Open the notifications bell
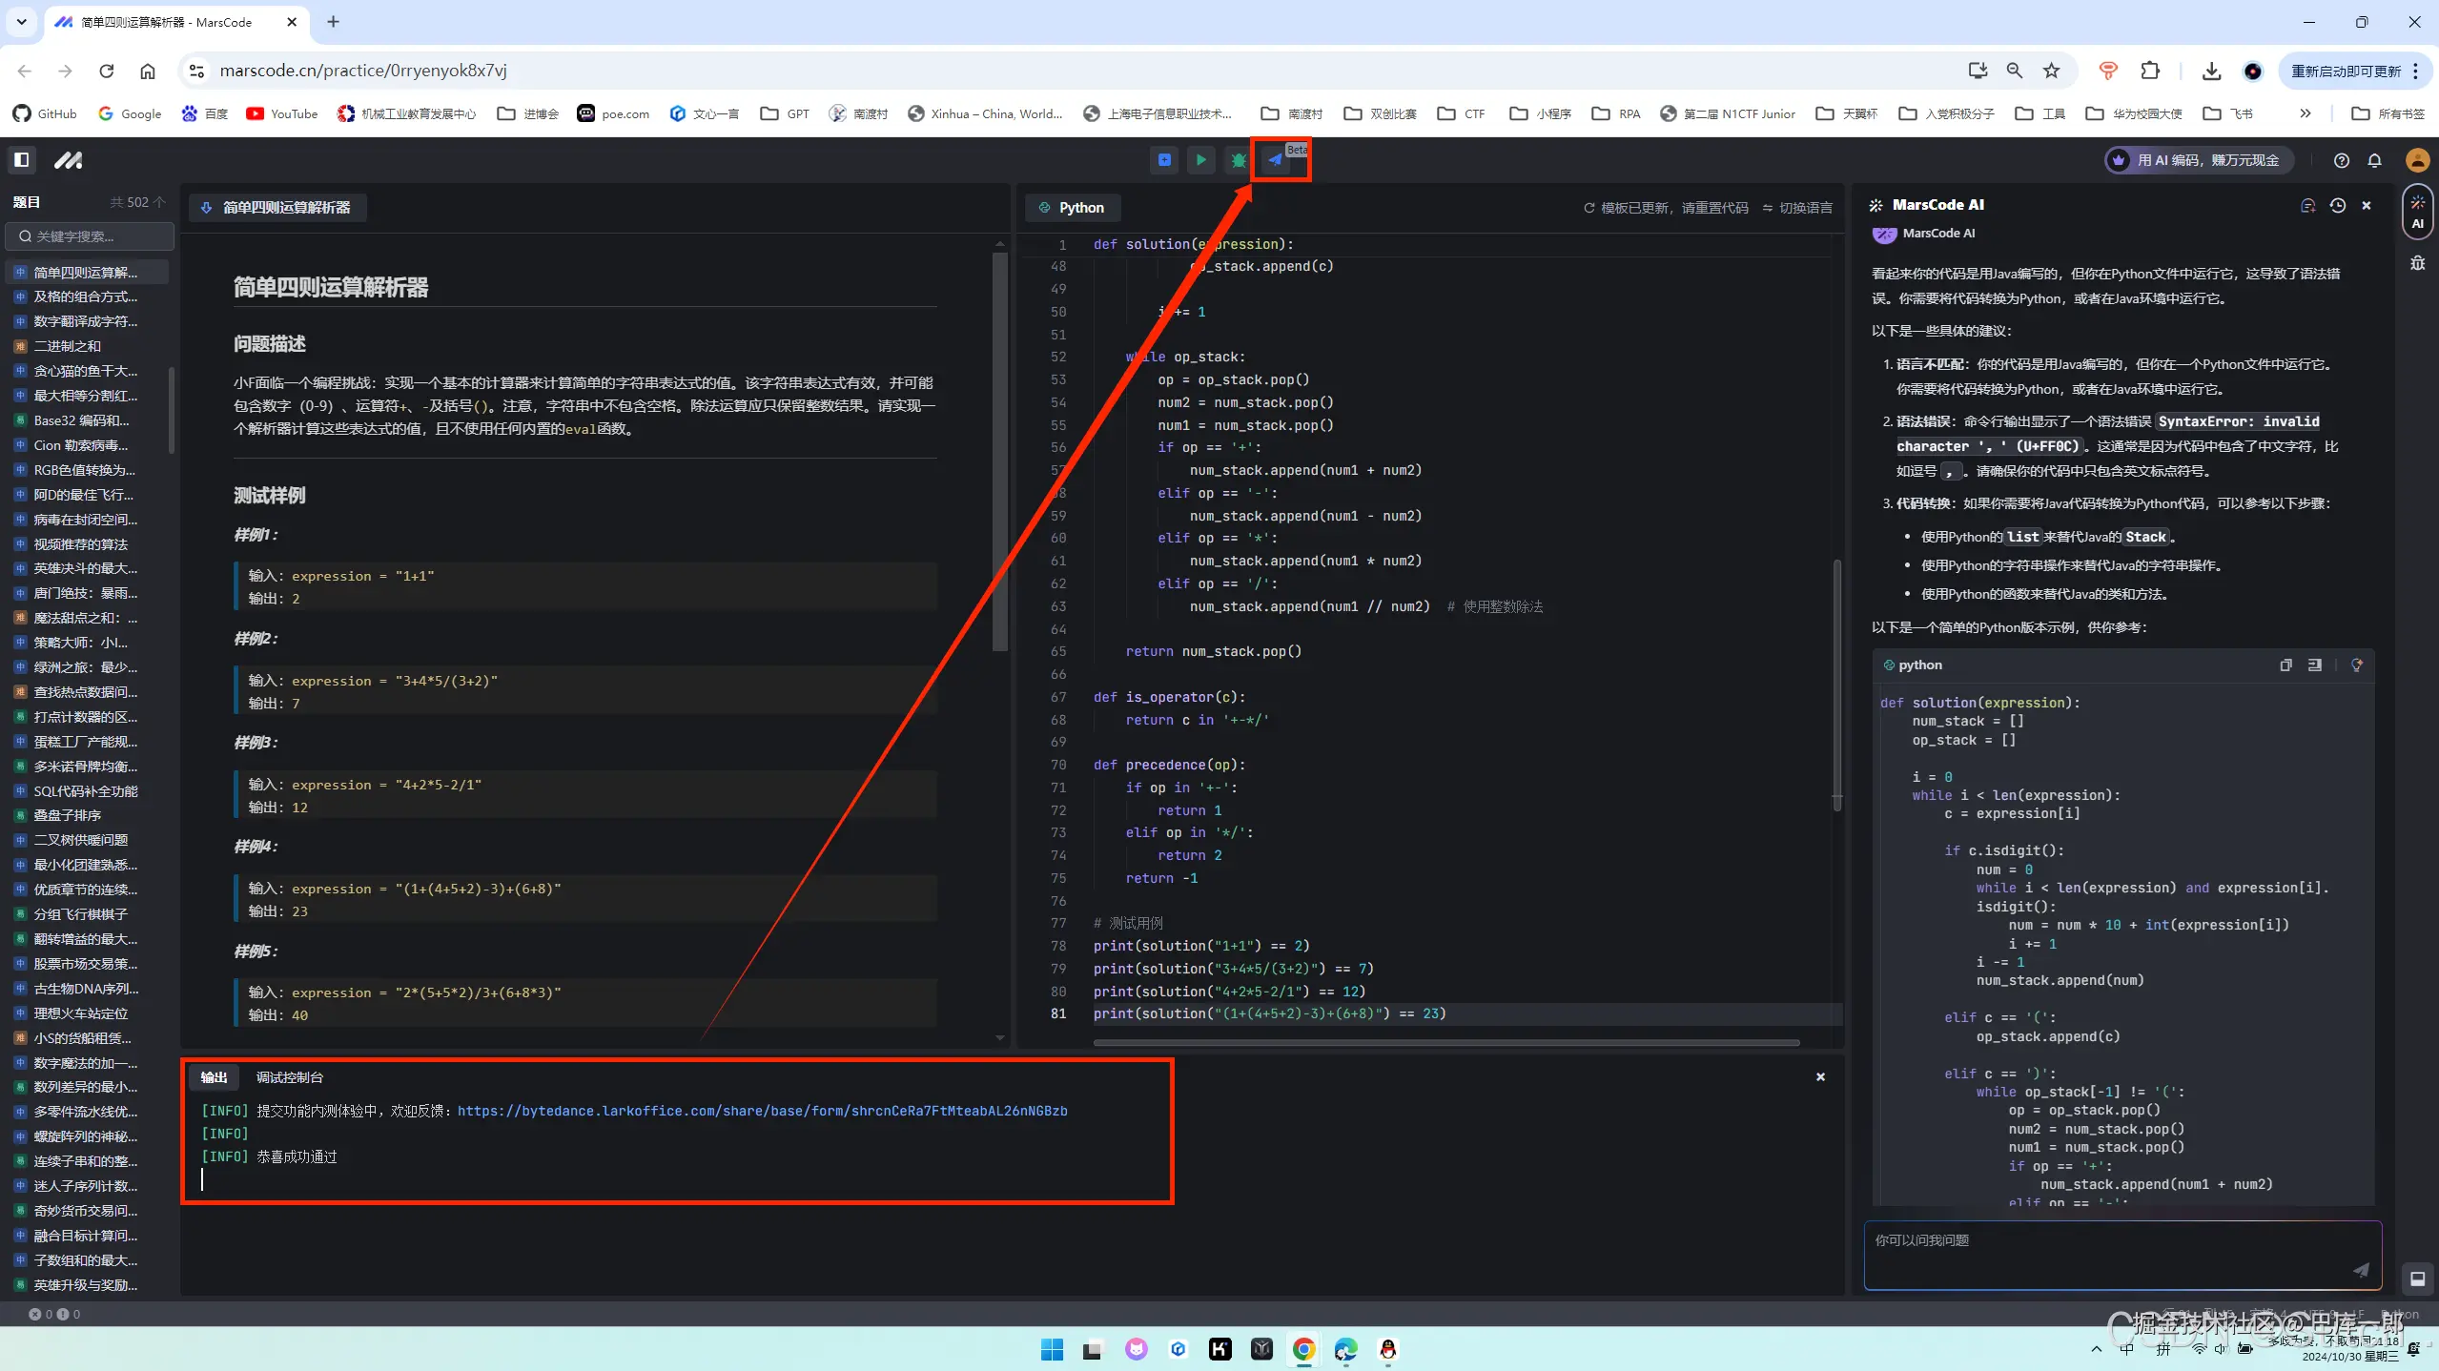Image resolution: width=2439 pixels, height=1371 pixels. (x=2374, y=160)
